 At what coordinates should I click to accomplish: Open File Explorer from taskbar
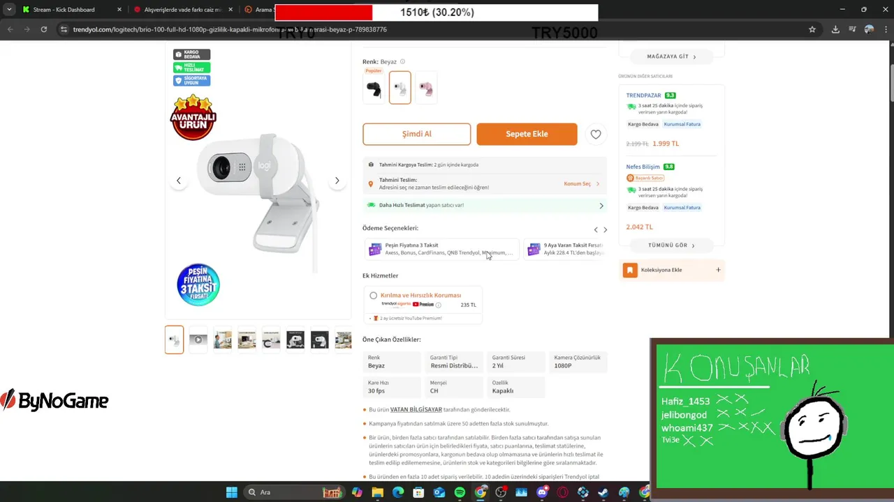tap(377, 492)
